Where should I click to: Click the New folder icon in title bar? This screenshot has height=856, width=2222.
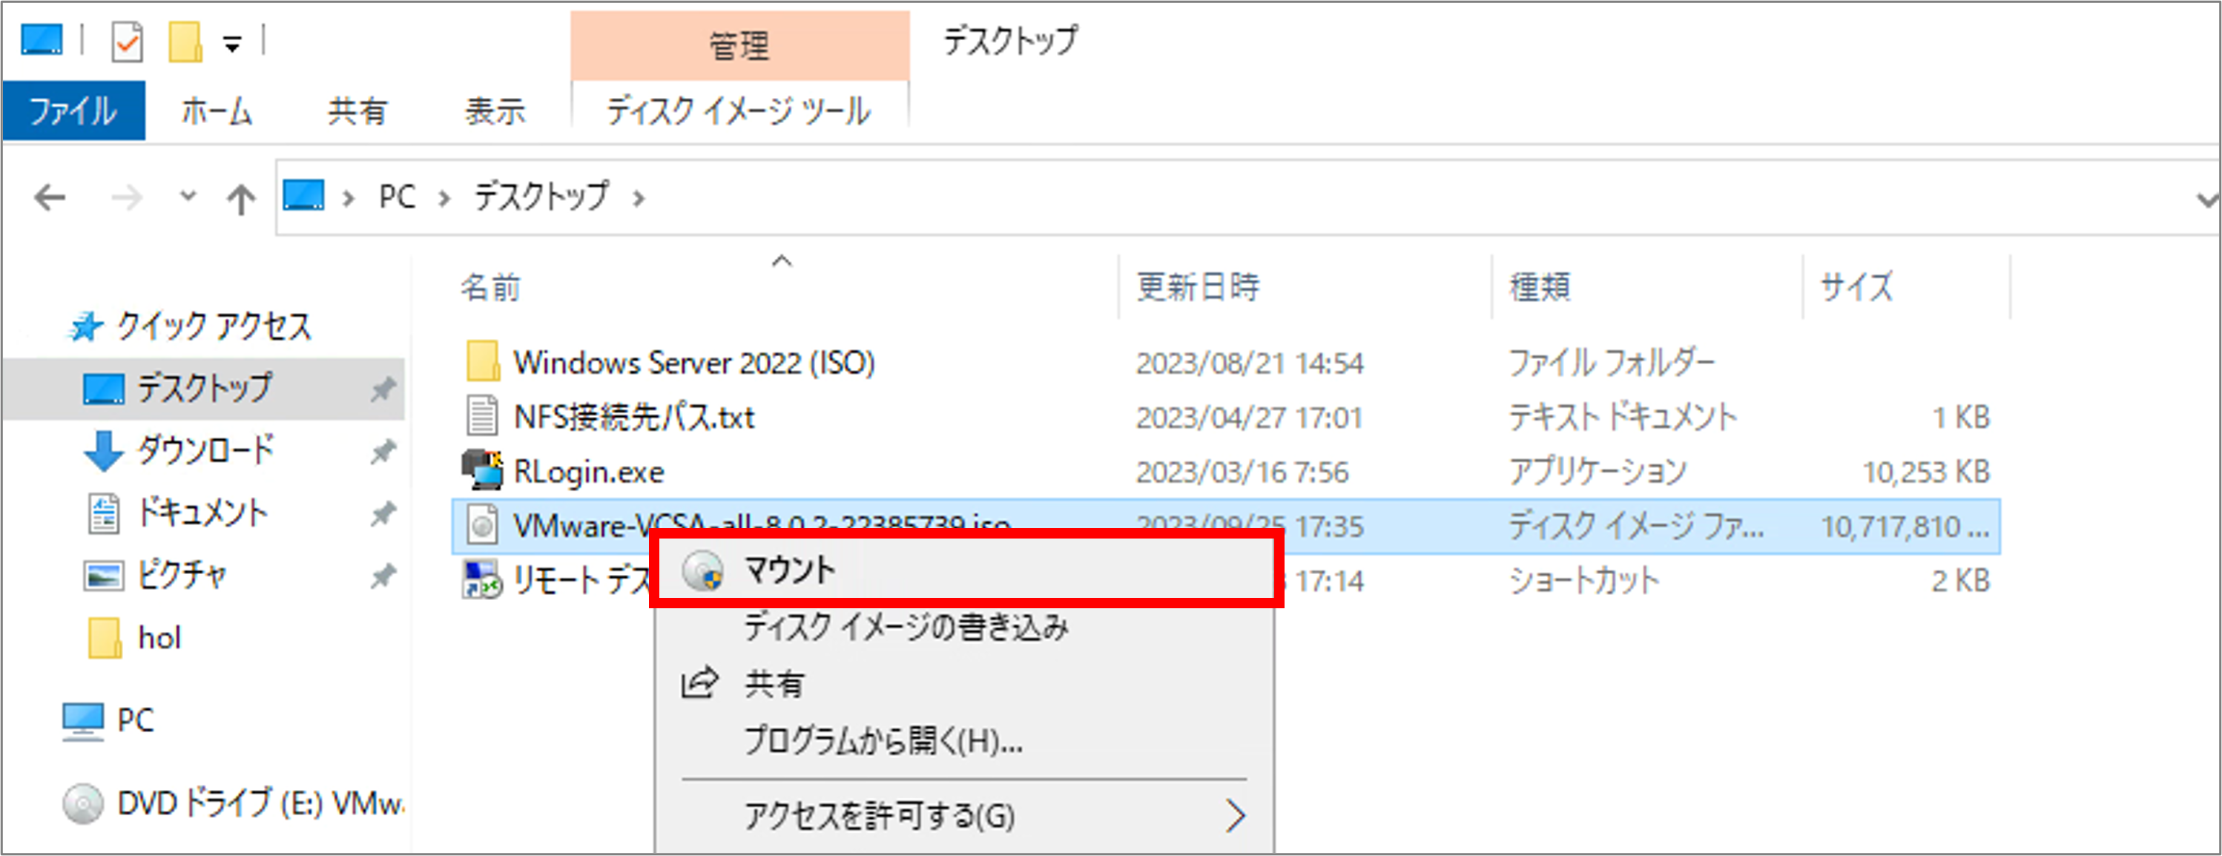(x=185, y=42)
